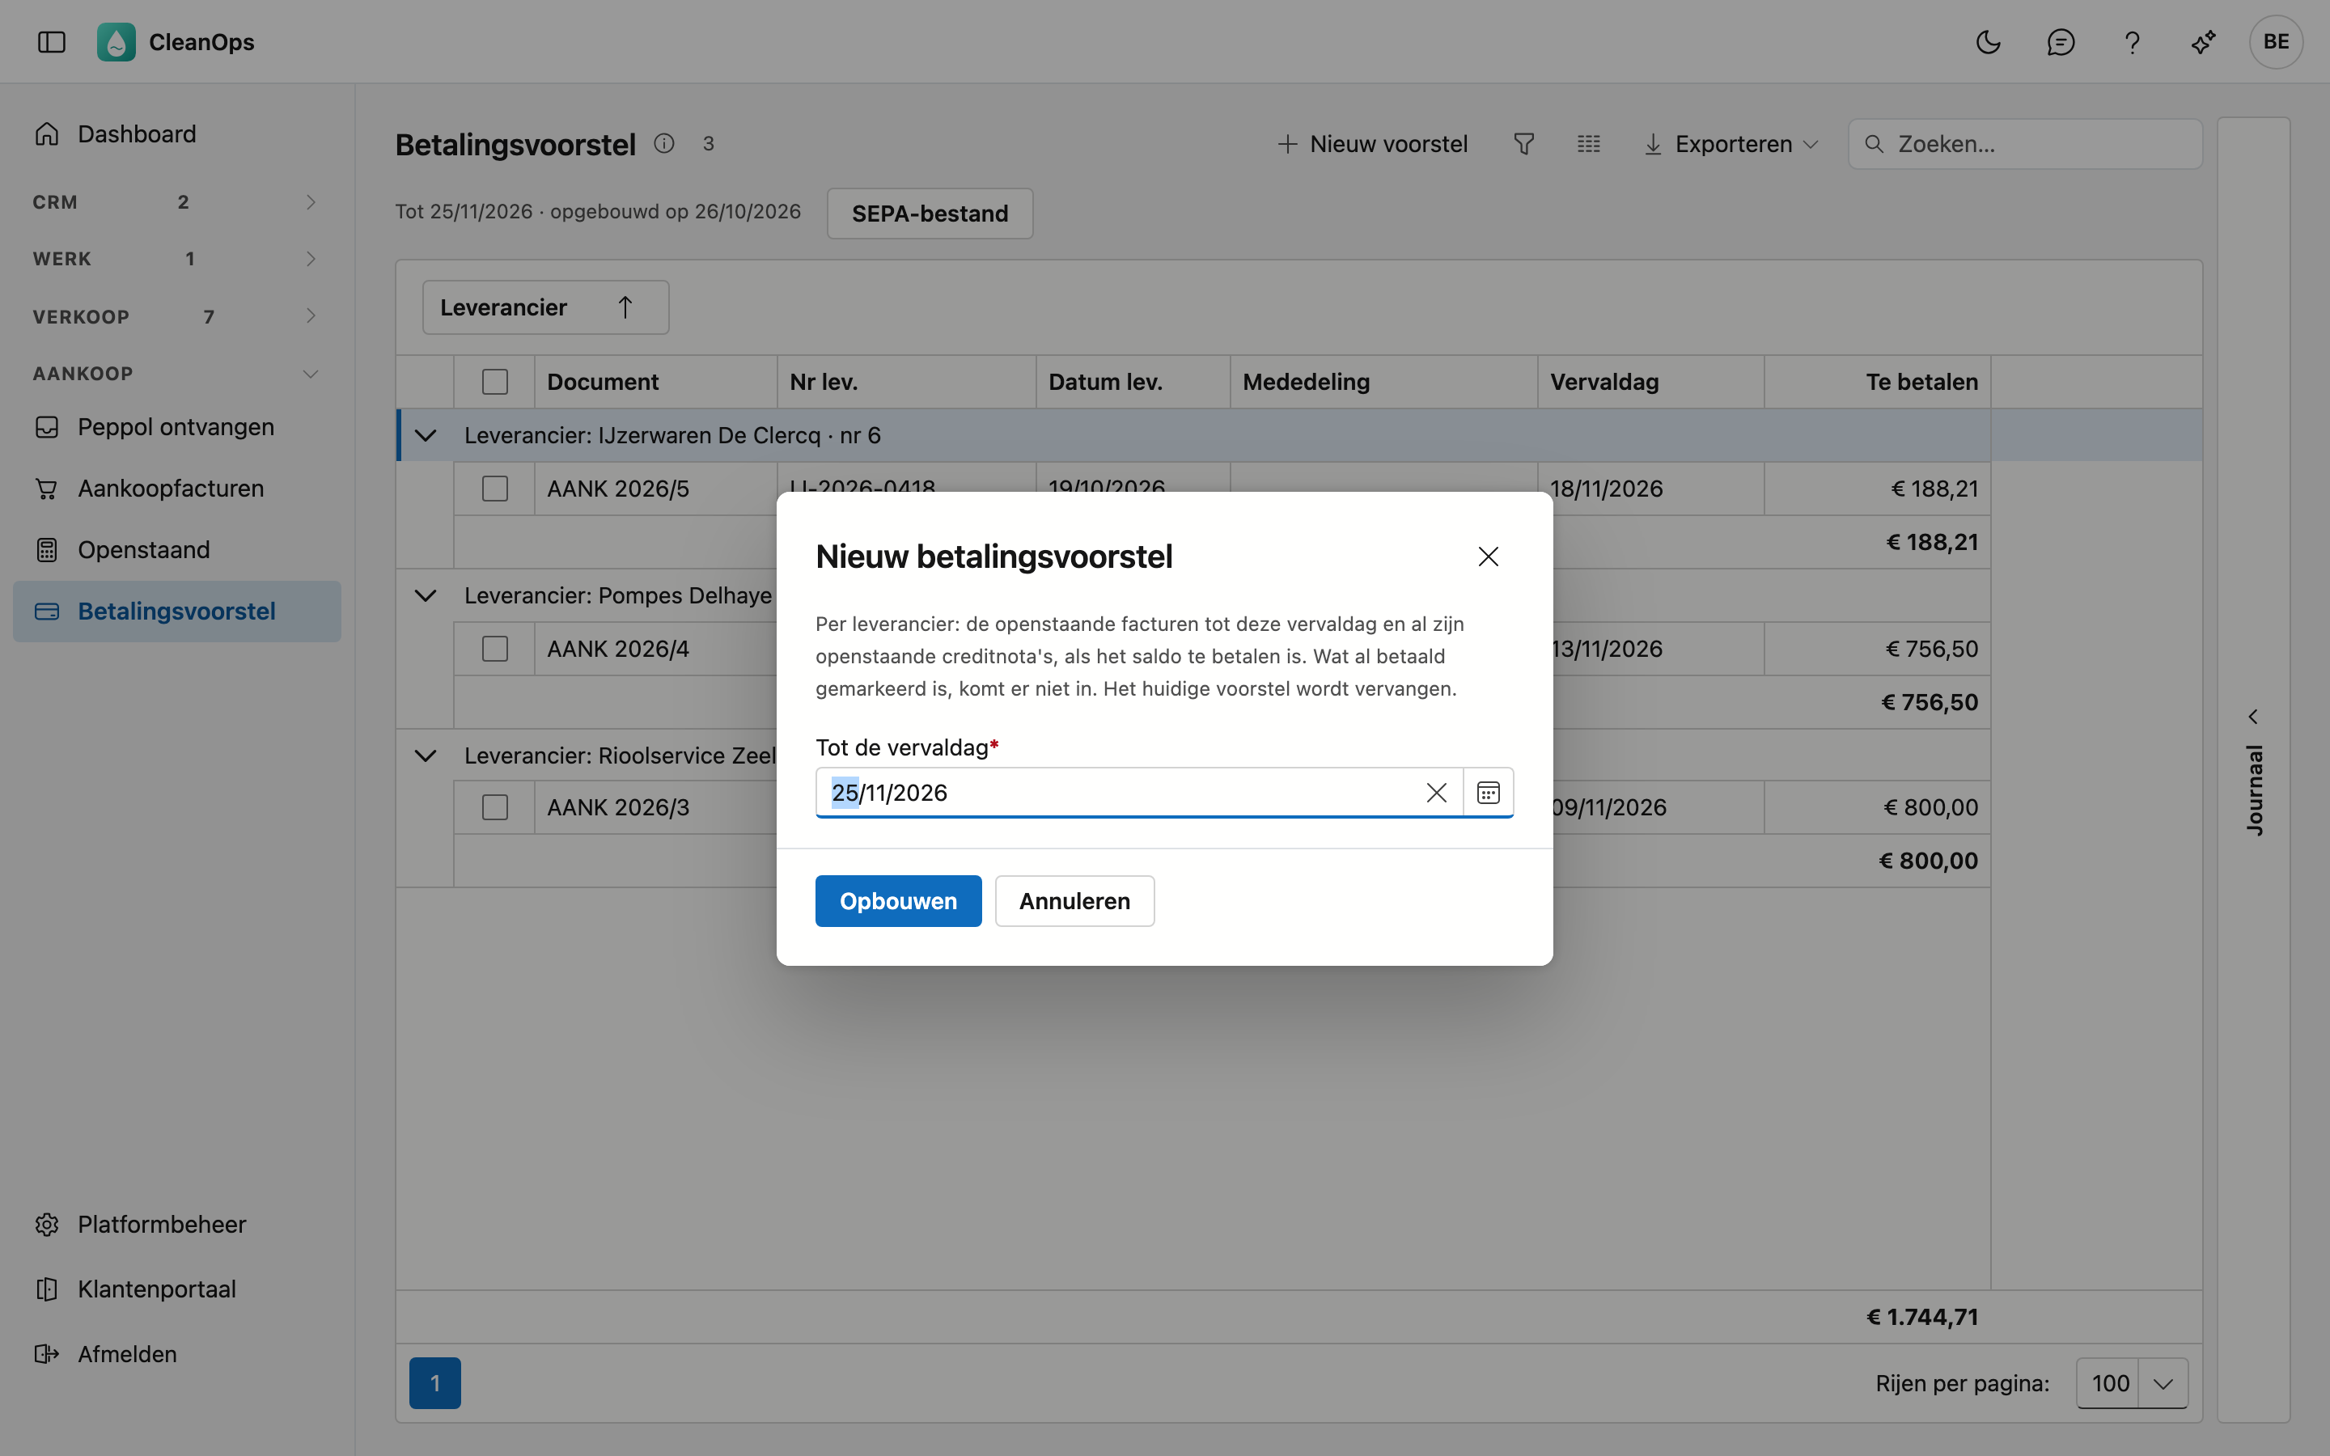Click the Annuleren button
This screenshot has width=2330, height=1456.
click(x=1074, y=901)
